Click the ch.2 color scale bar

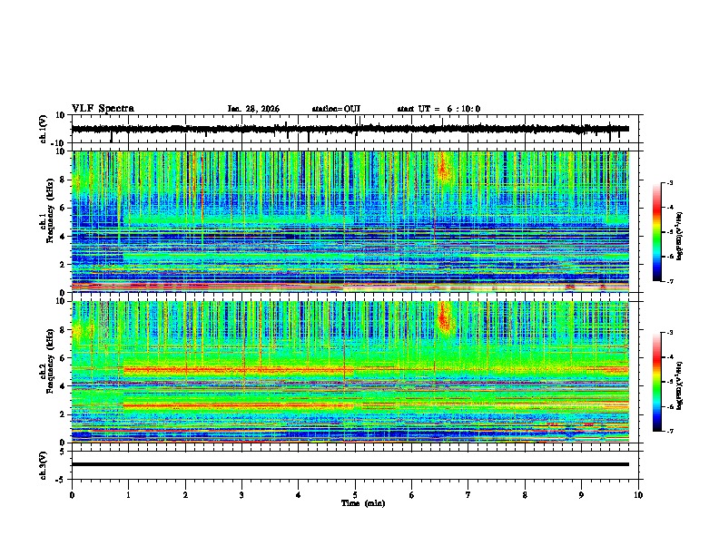click(657, 382)
